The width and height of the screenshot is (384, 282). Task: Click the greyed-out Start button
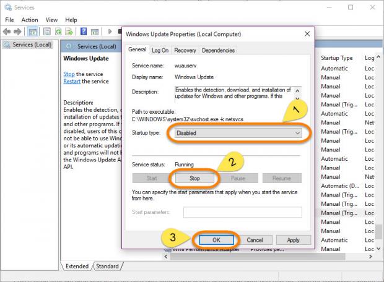click(152, 178)
